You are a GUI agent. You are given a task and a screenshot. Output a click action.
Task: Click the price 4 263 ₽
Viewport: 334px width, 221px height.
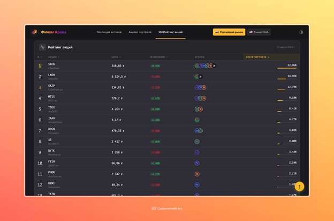[117, 109]
